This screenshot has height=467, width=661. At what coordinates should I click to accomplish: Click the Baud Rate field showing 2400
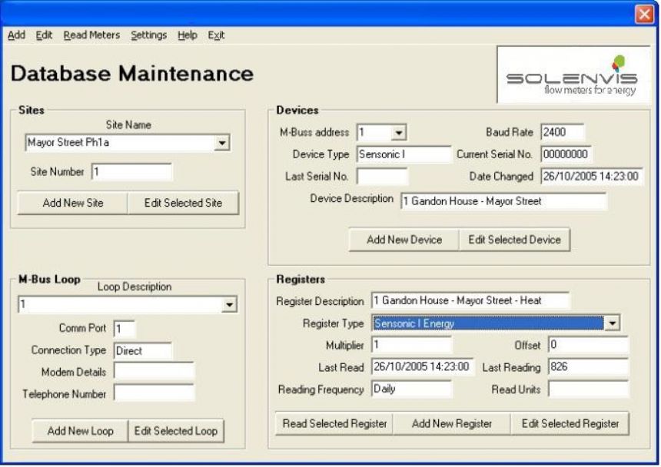tap(563, 132)
